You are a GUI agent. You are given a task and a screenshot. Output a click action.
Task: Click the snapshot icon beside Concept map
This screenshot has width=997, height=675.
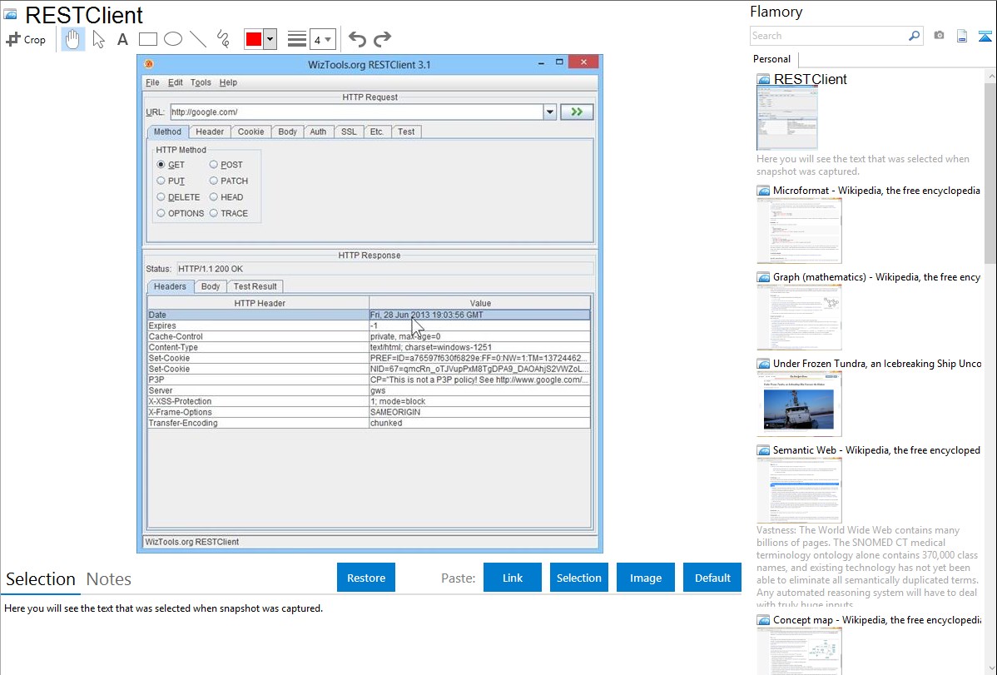pos(763,620)
